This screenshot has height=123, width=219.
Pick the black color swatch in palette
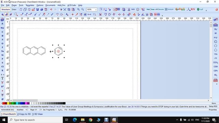pos(64,103)
